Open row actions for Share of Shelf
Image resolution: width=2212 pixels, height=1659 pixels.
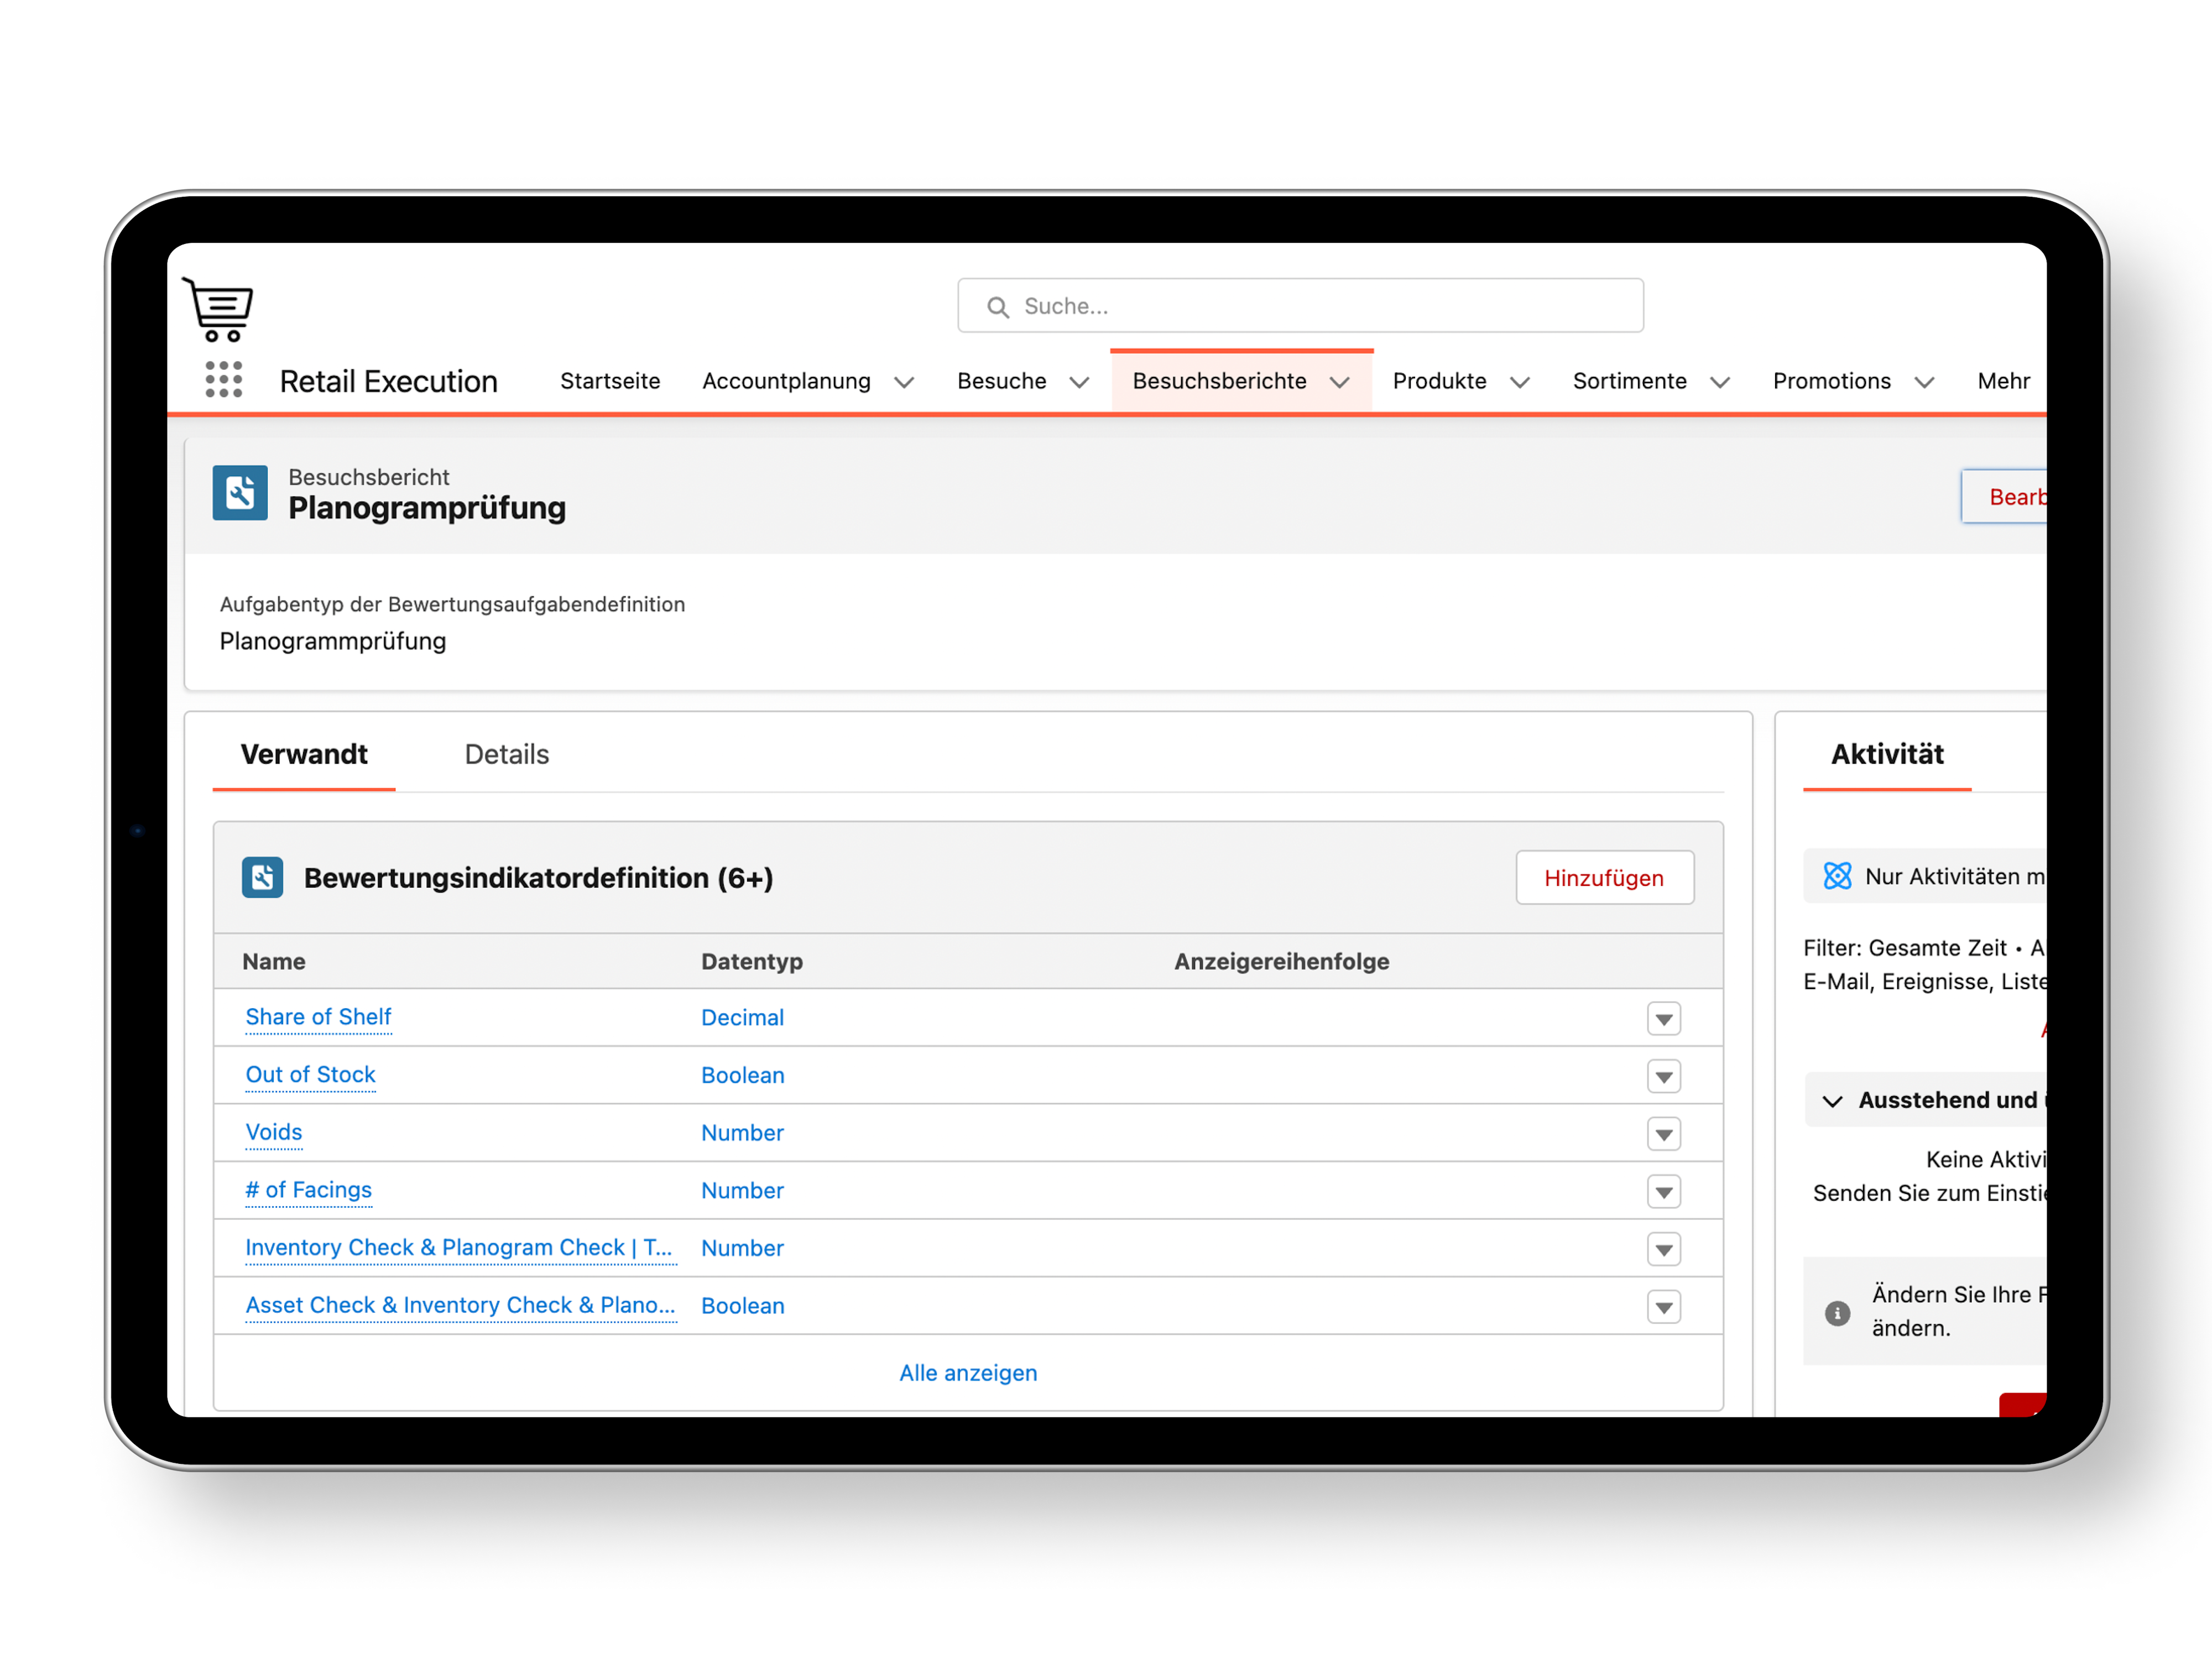point(1663,1019)
